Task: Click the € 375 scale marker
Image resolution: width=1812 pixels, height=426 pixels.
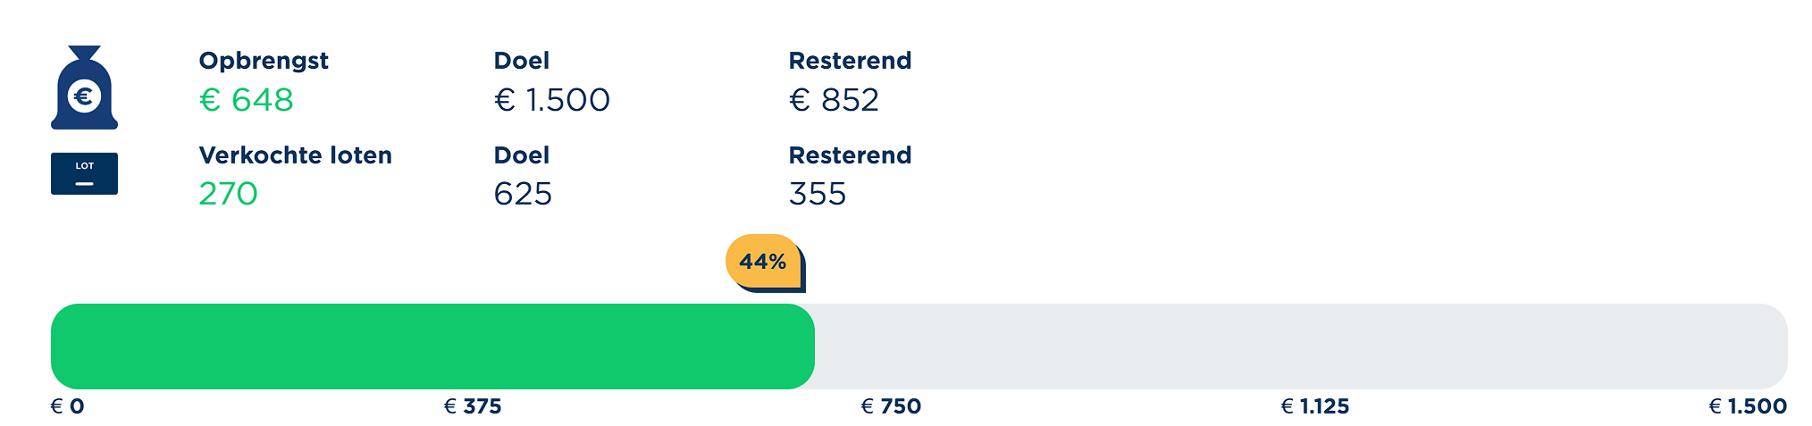Action: (473, 406)
